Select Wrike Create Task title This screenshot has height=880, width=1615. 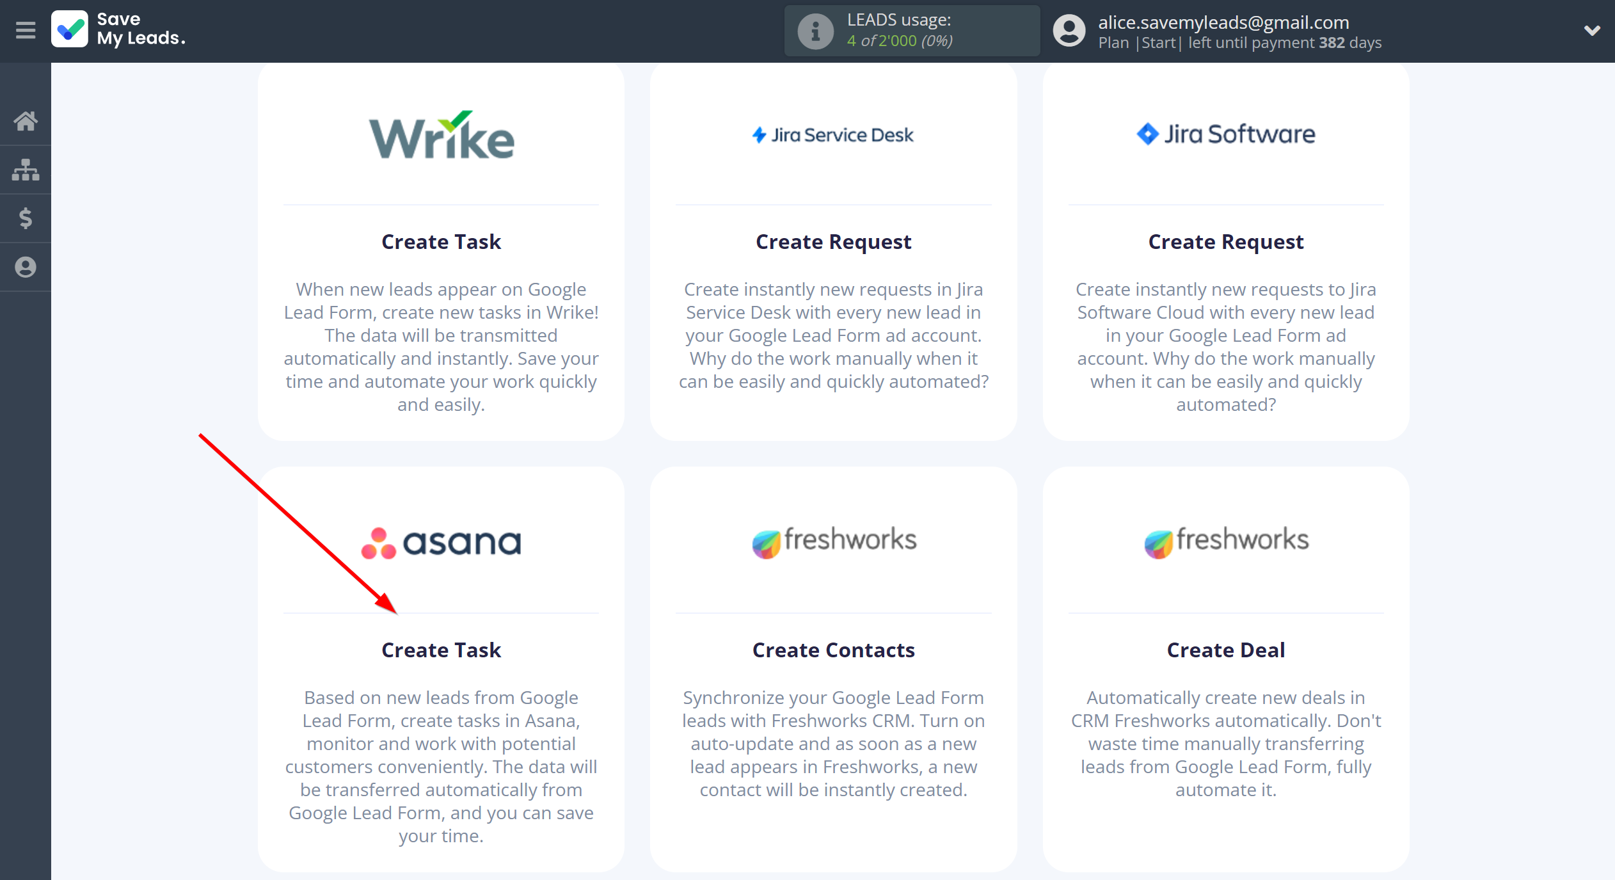442,242
